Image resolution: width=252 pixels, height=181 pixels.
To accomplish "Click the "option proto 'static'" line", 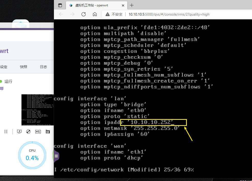I will 115,117.
